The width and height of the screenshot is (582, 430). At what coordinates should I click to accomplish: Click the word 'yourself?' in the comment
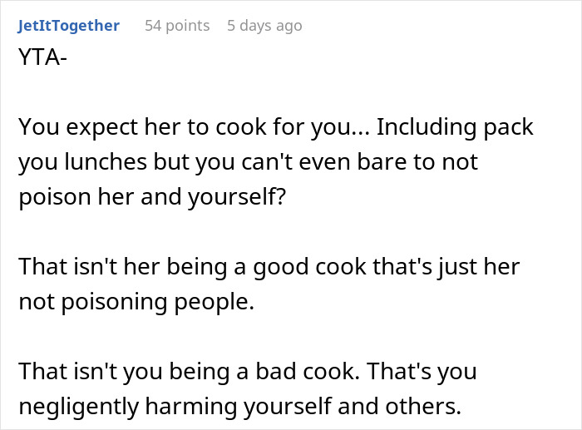pyautogui.click(x=237, y=196)
